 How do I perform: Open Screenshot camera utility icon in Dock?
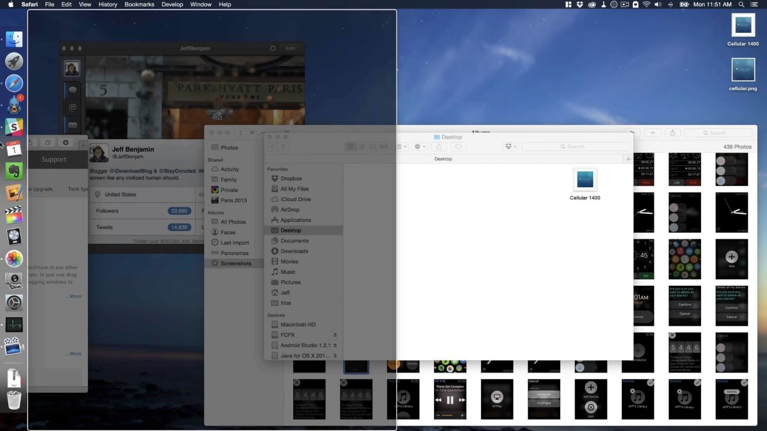14,280
